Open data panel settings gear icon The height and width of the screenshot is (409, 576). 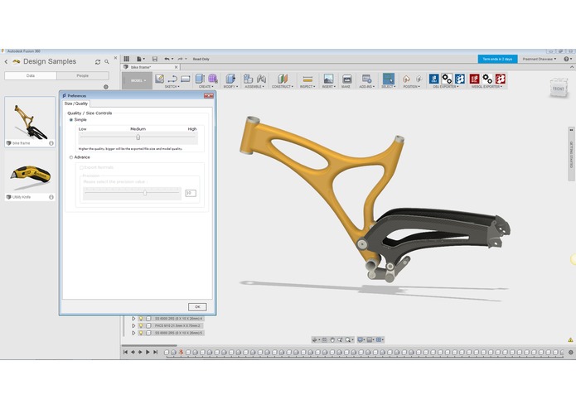[x=106, y=87]
